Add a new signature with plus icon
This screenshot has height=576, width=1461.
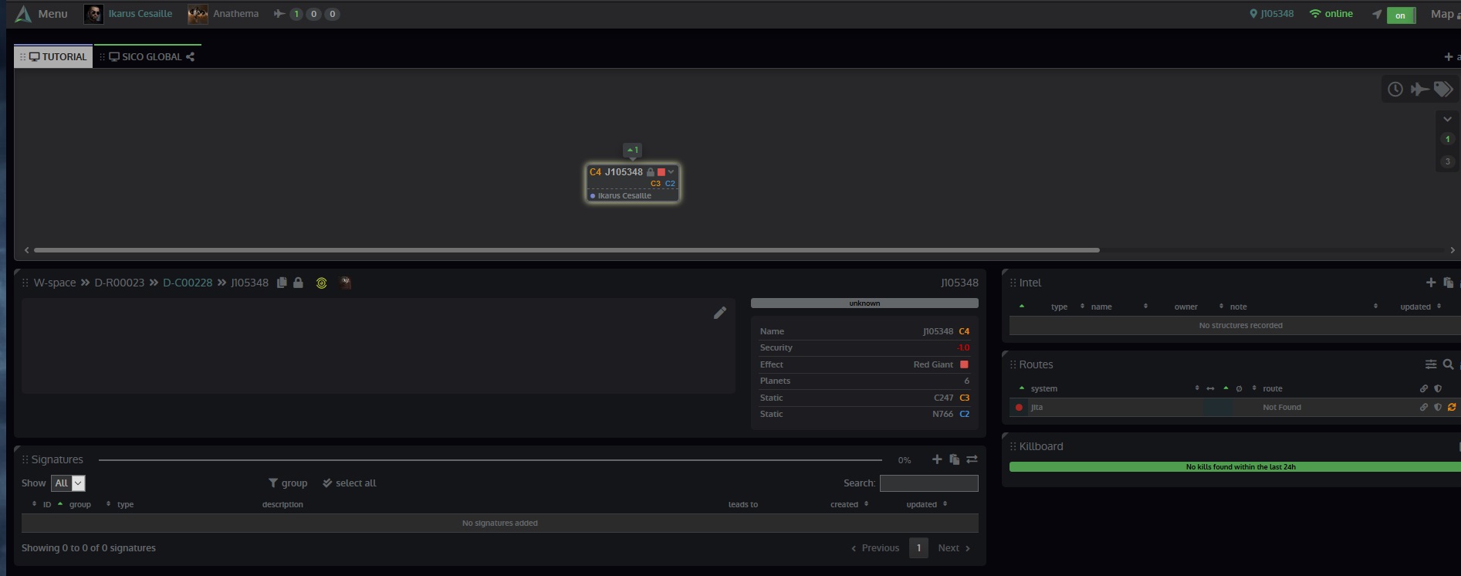936,459
